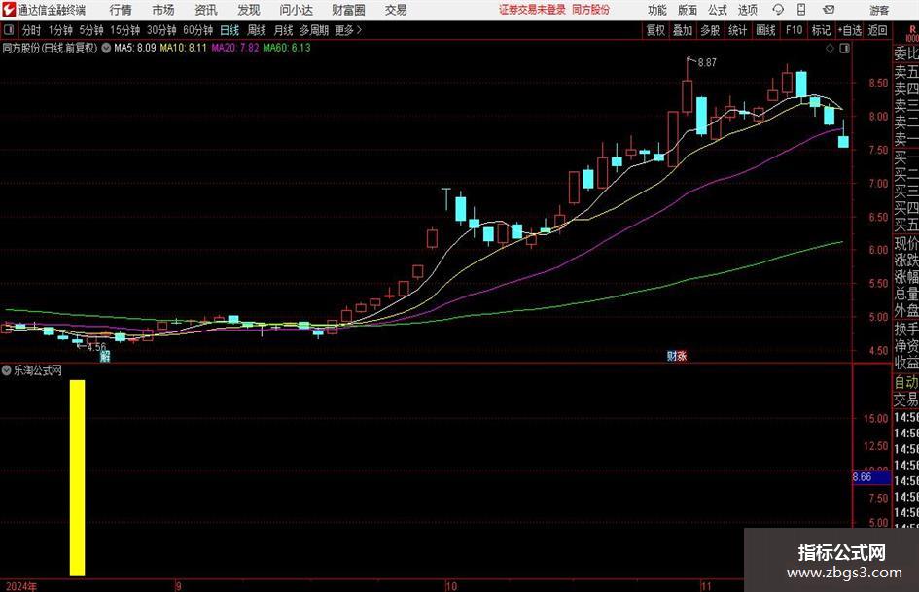
Task: Click the MA20: 7.82 indicator label
Action: coord(235,48)
